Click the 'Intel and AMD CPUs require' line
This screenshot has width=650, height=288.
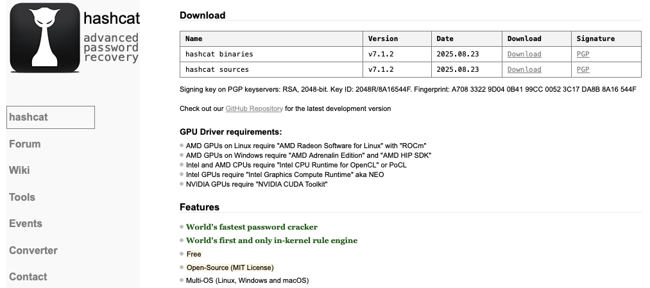296,165
